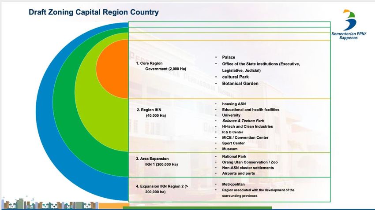Click the 'Palace' bullet item

(x=229, y=57)
